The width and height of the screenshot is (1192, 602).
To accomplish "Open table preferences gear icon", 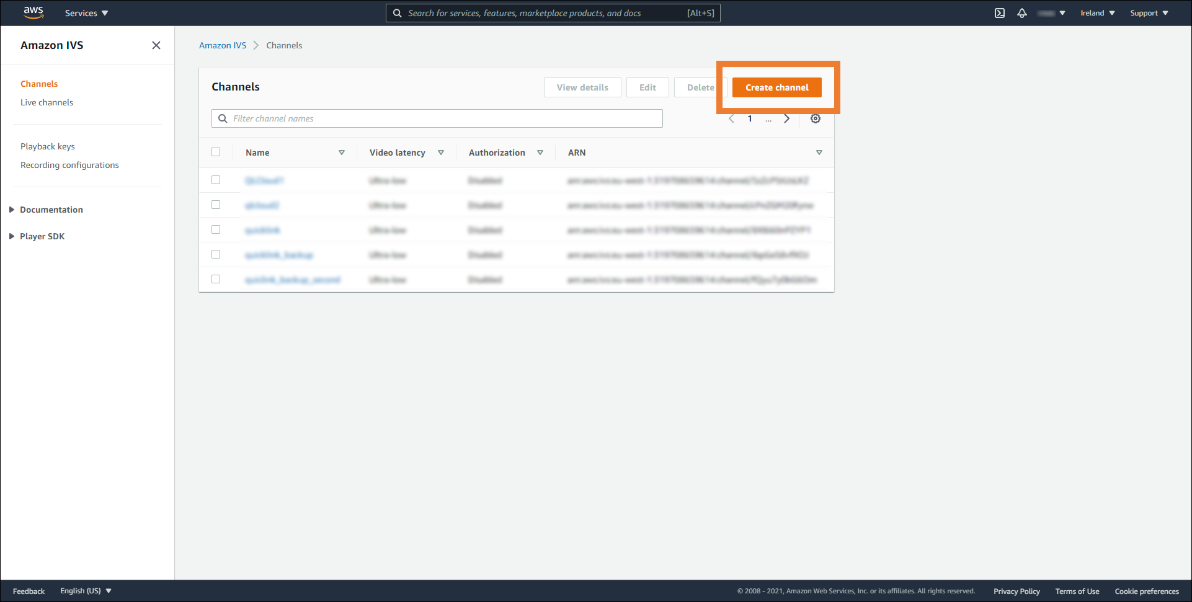I will 816,118.
